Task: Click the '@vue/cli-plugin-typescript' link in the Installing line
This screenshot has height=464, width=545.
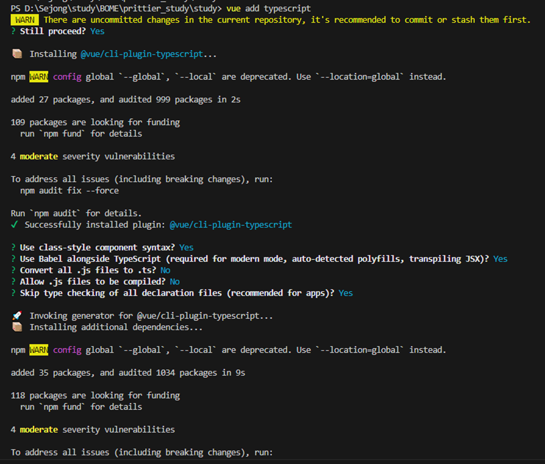Action: coord(142,54)
